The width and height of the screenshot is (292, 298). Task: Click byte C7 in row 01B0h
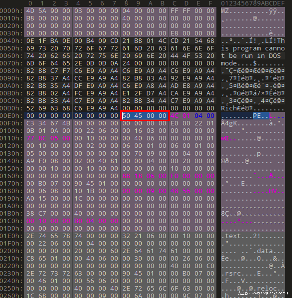click(x=42, y=213)
